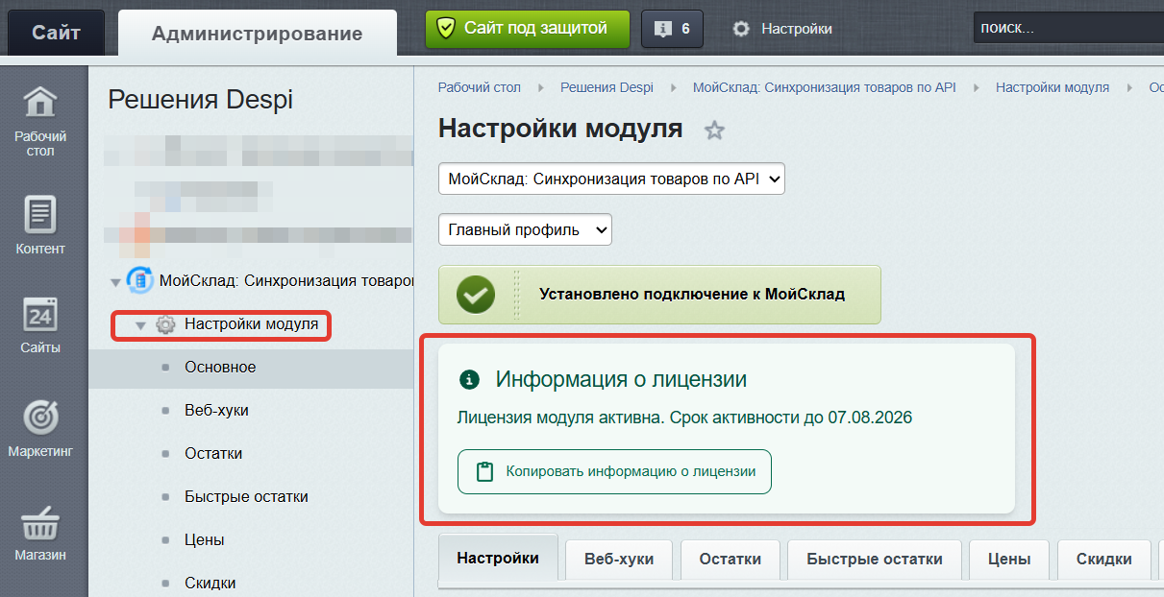The width and height of the screenshot is (1164, 597).
Task: Open the module selection dropdown МойСклад
Action: 611,179
